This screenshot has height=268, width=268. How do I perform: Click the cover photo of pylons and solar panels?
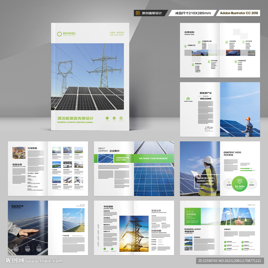tap(87, 77)
